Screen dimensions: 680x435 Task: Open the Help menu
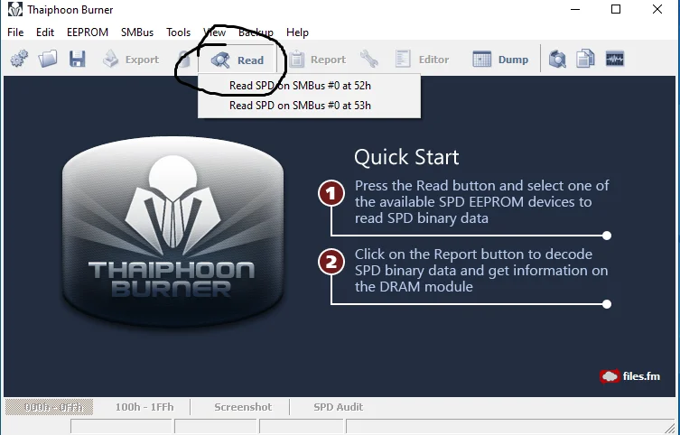[x=297, y=32]
